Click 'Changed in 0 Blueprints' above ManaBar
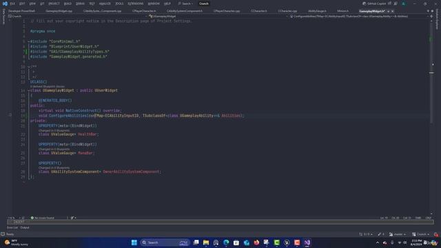Viewport: 441px width, 248px height. [x=54, y=149]
